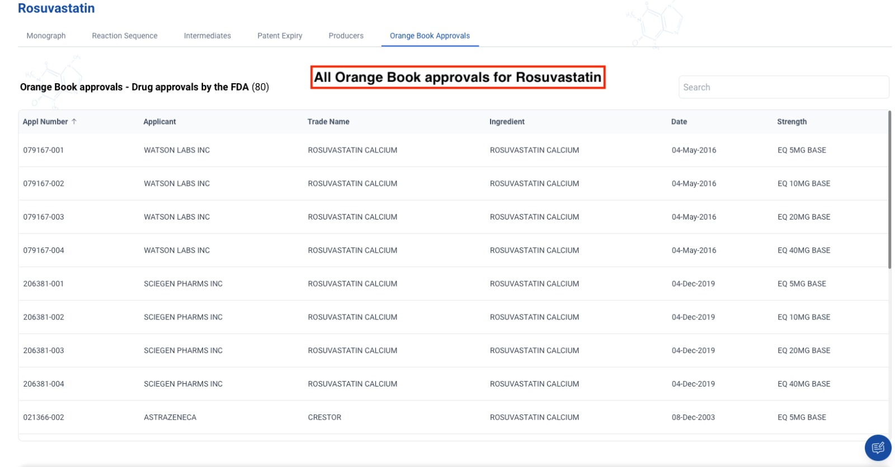Click WATSON LABS INC in row 079167-001

pyautogui.click(x=177, y=150)
